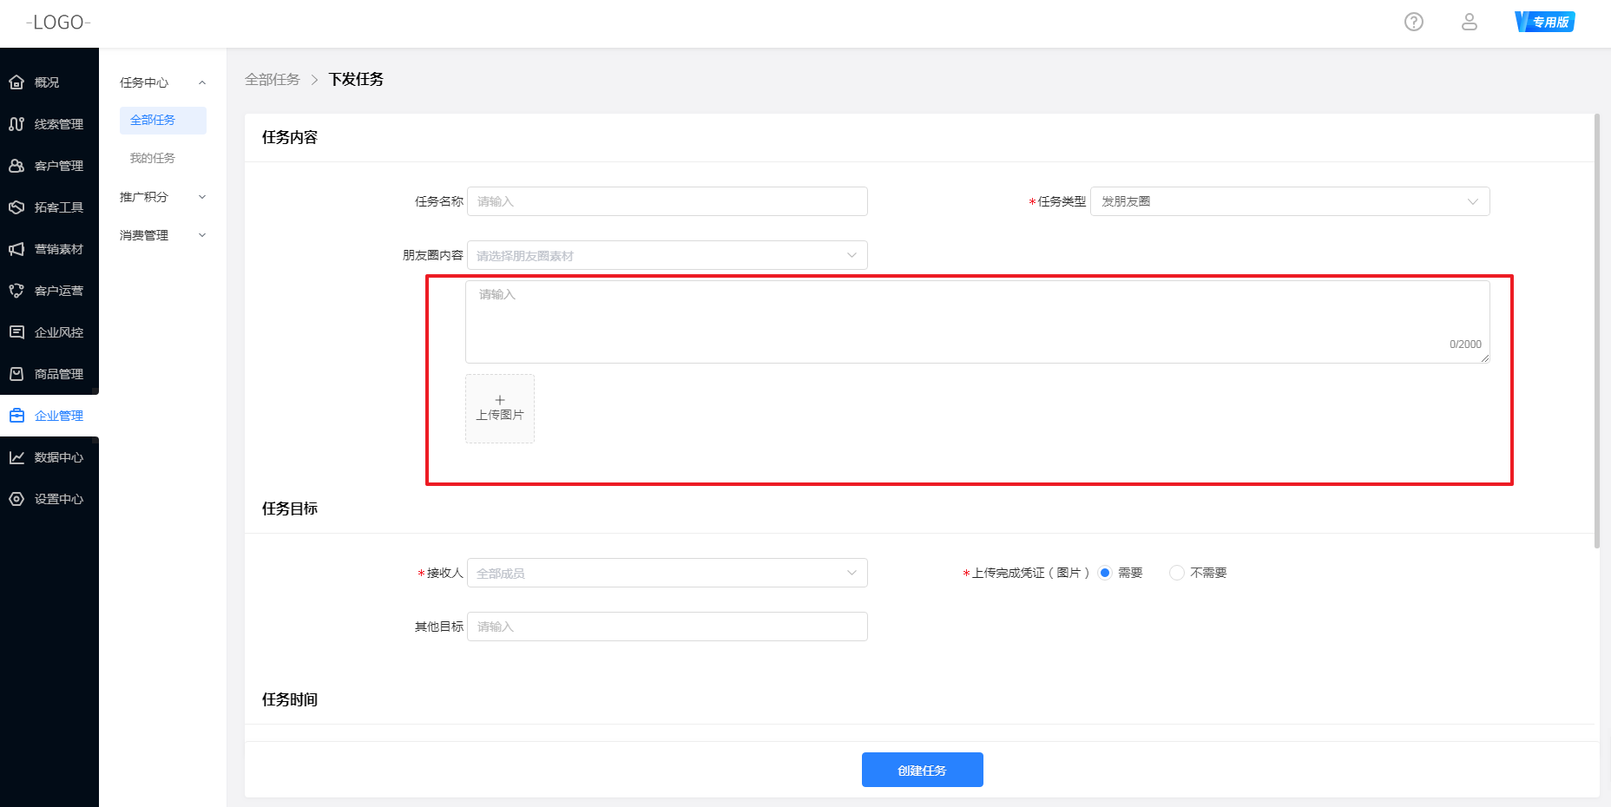Select 不需要 radio button
1611x807 pixels.
1177,573
